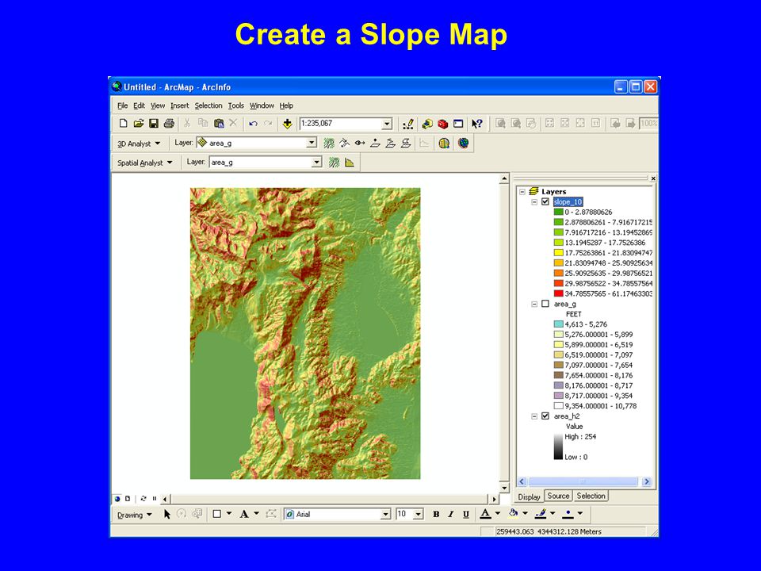This screenshot has width=761, height=571.
Task: Pick the rectangle drawing tool
Action: pyautogui.click(x=217, y=514)
